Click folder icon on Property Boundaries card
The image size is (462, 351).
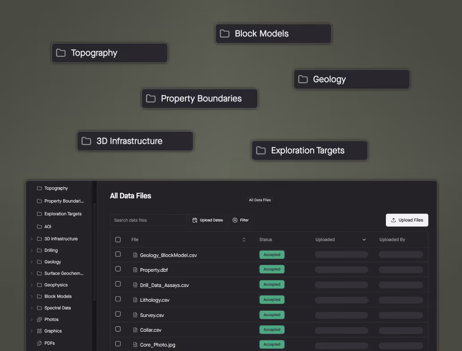(150, 98)
